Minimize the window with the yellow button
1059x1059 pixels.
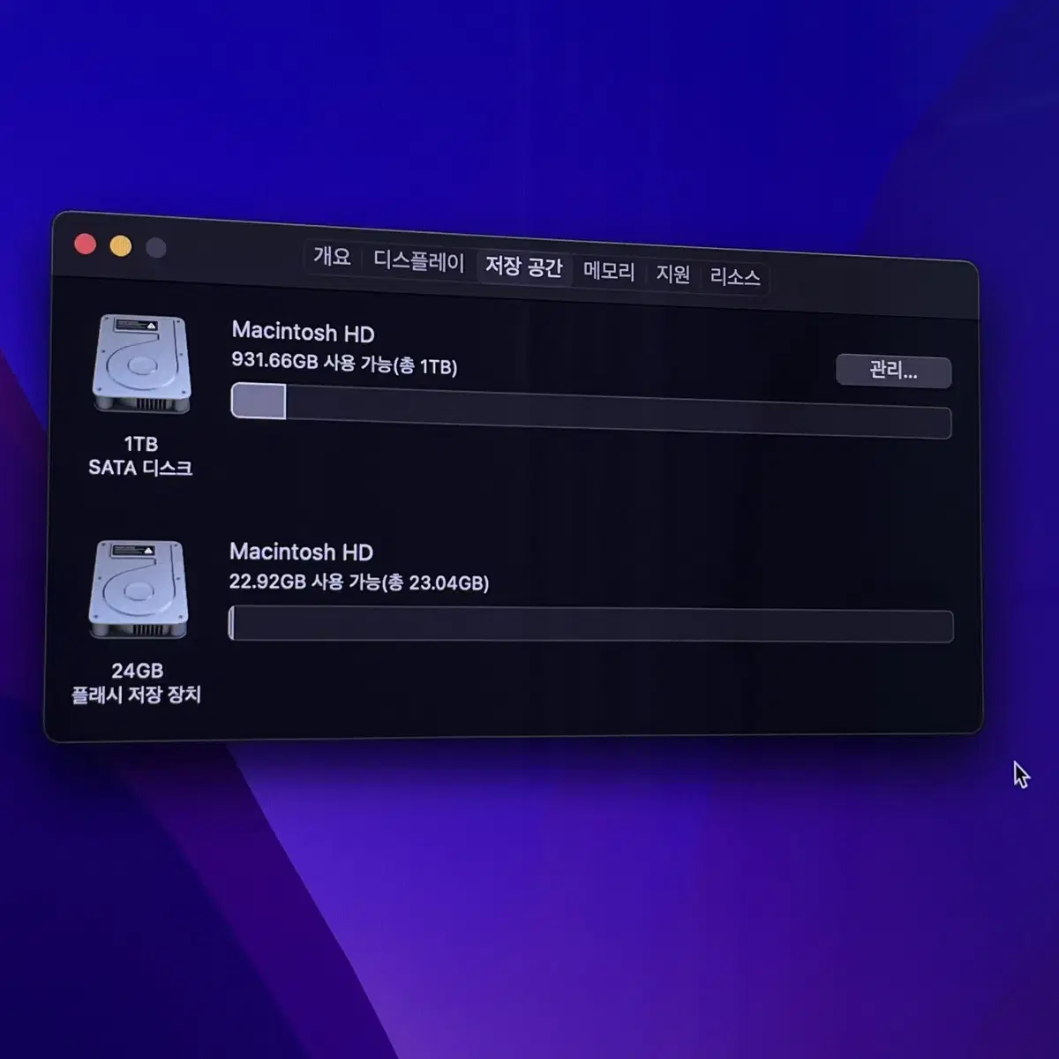coord(121,246)
